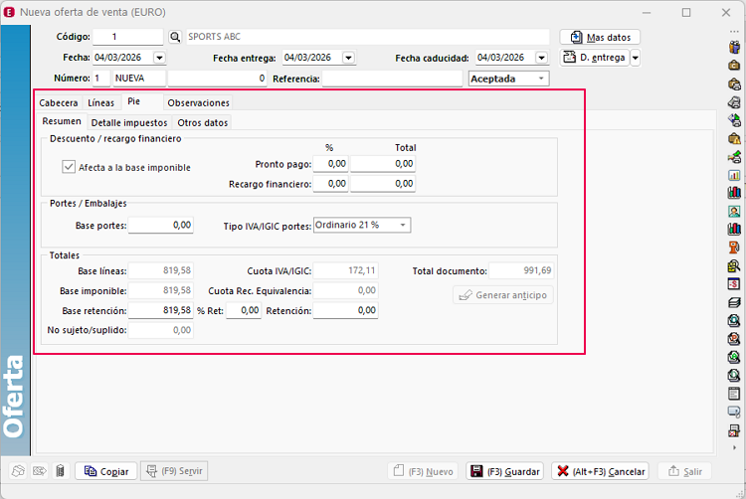746x499 pixels.
Task: Switch to the Cabecera tab
Action: pos(59,102)
